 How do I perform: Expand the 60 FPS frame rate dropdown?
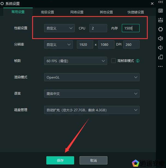point(76,61)
